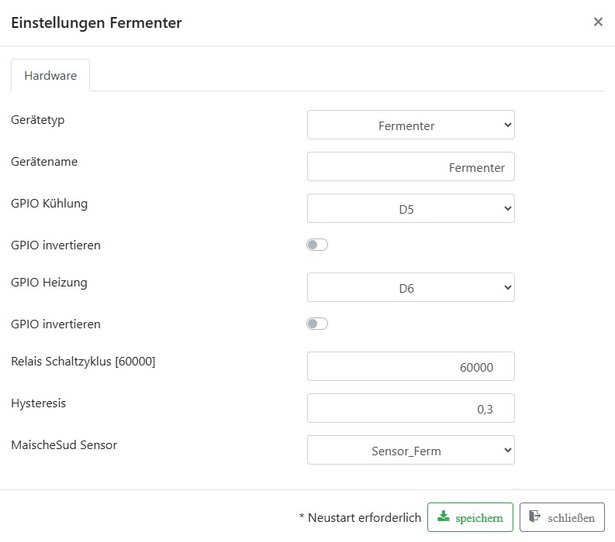Click the exit icon on schließen button
Image resolution: width=615 pixels, height=542 pixels.
pyautogui.click(x=535, y=517)
